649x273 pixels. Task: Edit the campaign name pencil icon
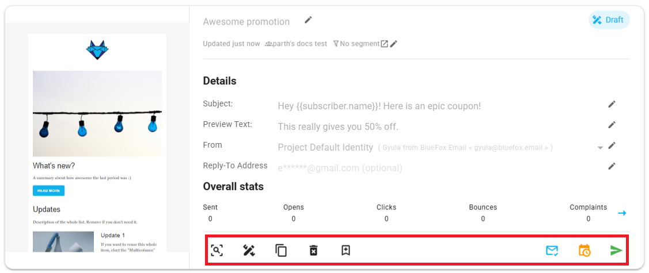click(x=308, y=21)
